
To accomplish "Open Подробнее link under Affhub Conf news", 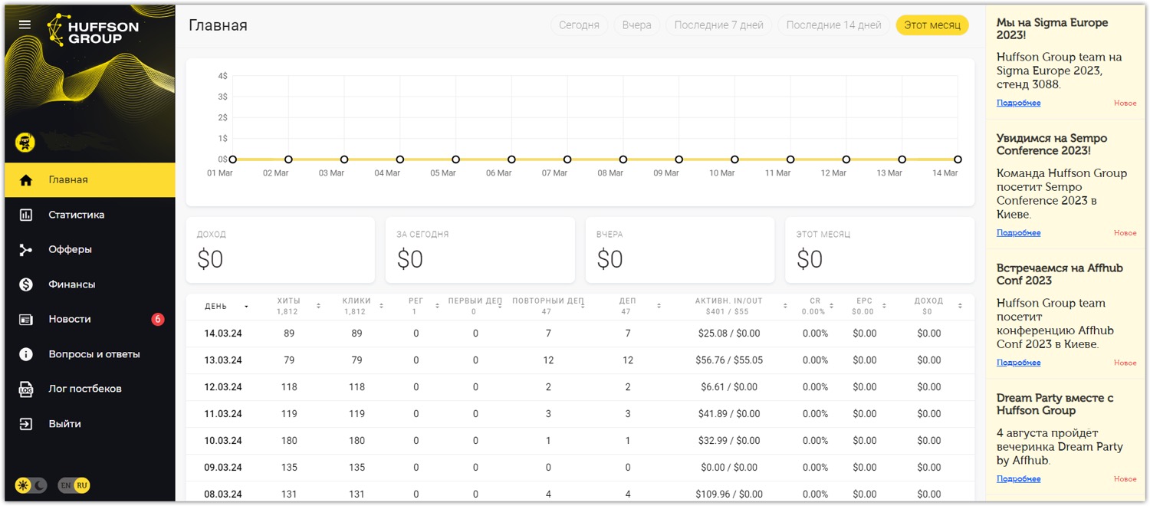I will (1018, 363).
